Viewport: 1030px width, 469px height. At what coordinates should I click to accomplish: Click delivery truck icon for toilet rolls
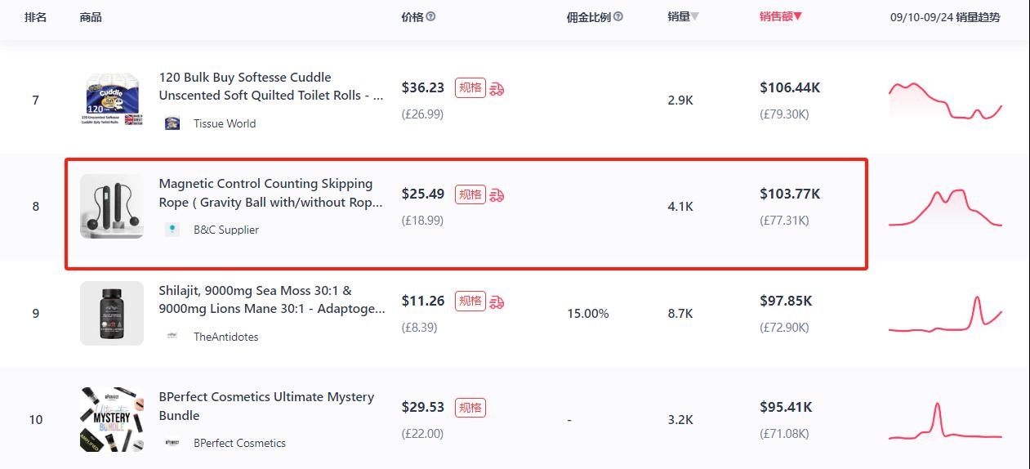(x=497, y=88)
